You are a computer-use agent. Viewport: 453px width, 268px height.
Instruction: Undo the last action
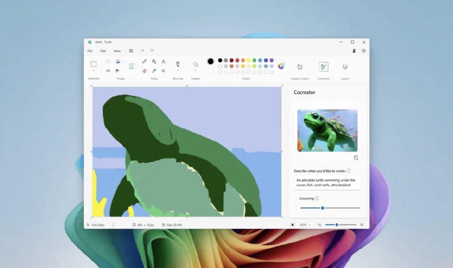tap(142, 51)
